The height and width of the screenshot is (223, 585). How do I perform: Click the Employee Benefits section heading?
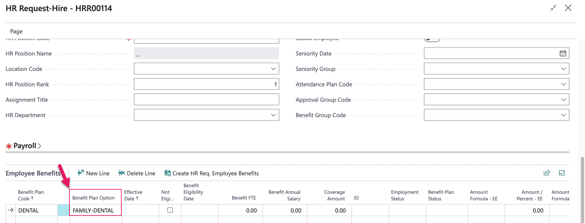point(33,173)
